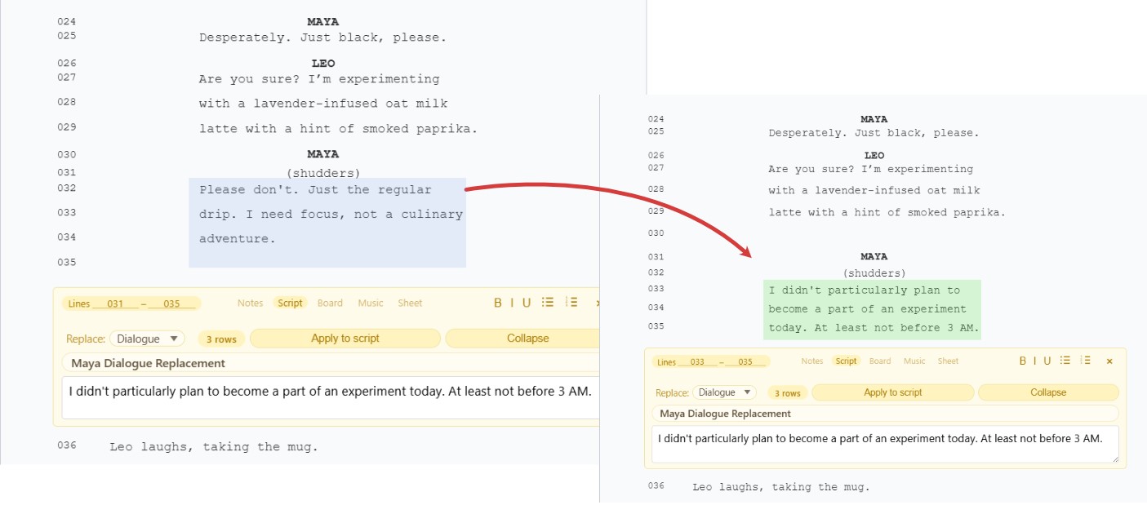Open Replace Dialogue dropdown in lines 033–035 panel
This screenshot has height=505, width=1147.
[x=723, y=392]
